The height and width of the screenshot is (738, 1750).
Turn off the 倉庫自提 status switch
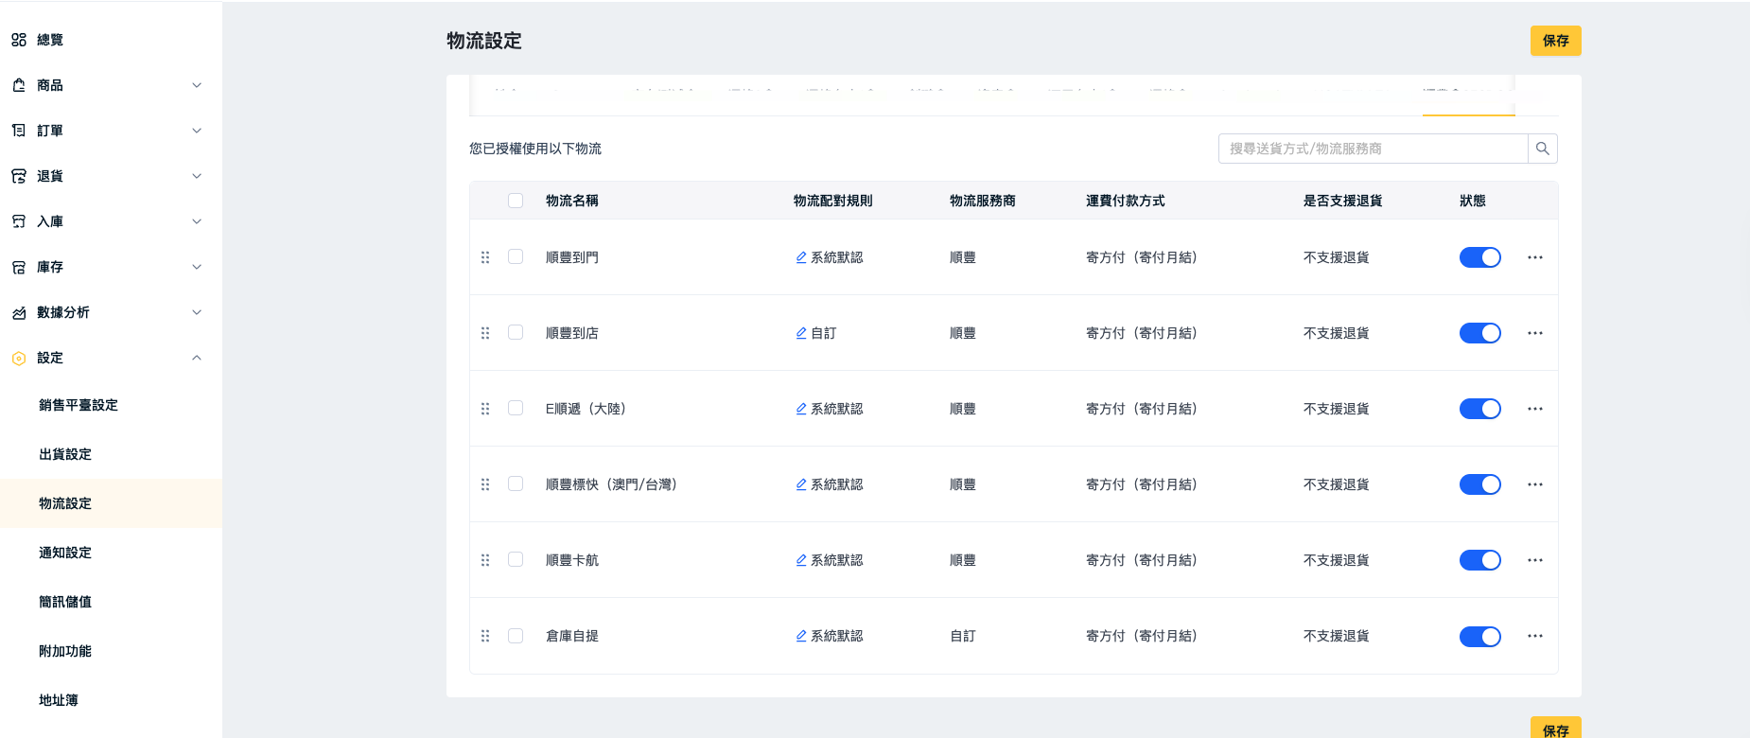1480,636
